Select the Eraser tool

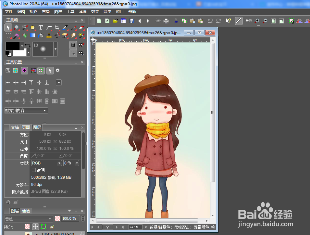point(81,28)
